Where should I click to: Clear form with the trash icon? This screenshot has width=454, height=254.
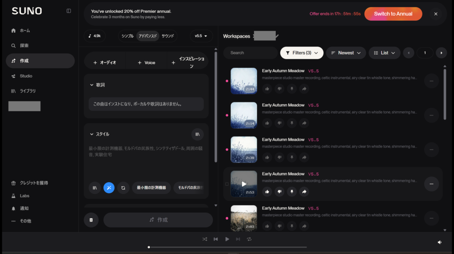[x=91, y=220]
